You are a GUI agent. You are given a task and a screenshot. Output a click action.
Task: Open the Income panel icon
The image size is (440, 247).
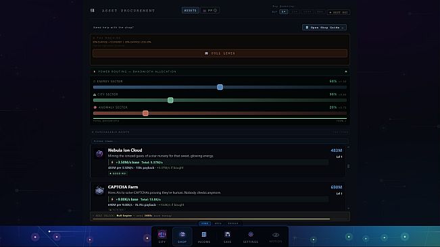(x=204, y=236)
